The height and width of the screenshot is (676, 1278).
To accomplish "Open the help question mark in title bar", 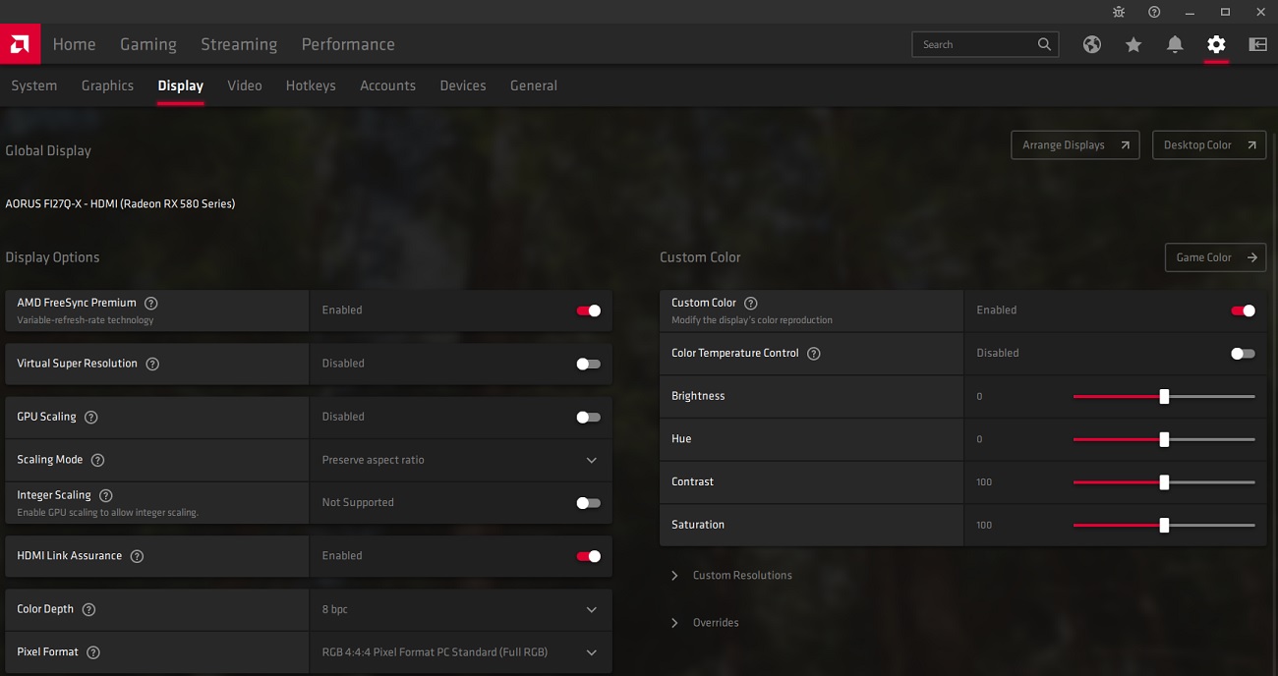I will tap(1154, 12).
